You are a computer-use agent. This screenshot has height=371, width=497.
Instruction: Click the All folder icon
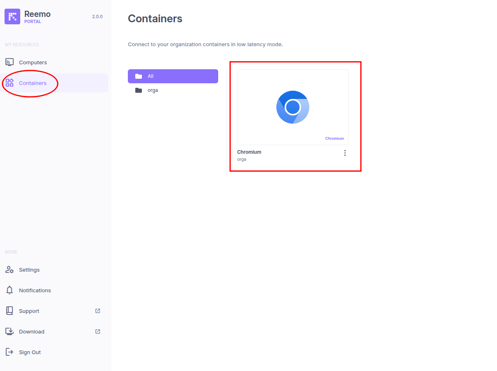point(139,76)
